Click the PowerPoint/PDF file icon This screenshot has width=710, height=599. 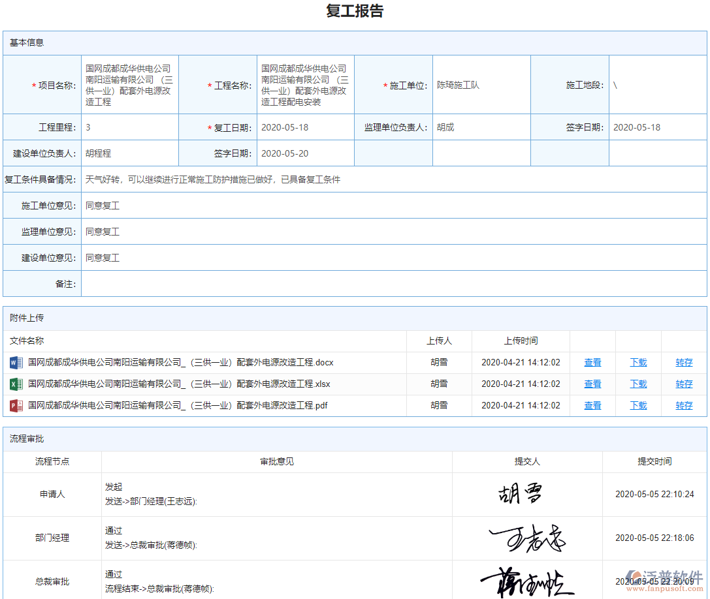coord(16,405)
